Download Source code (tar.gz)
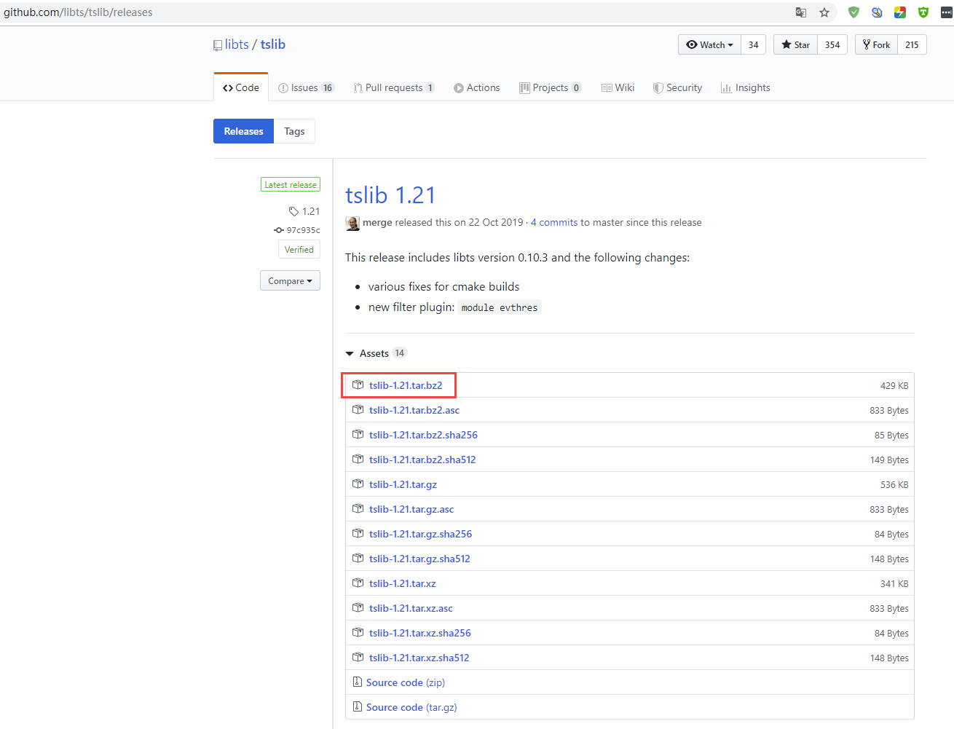The height and width of the screenshot is (729, 954). [411, 707]
